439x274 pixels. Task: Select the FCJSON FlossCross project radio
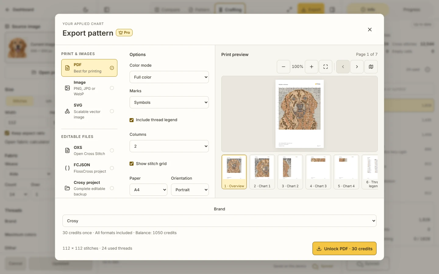(112, 168)
